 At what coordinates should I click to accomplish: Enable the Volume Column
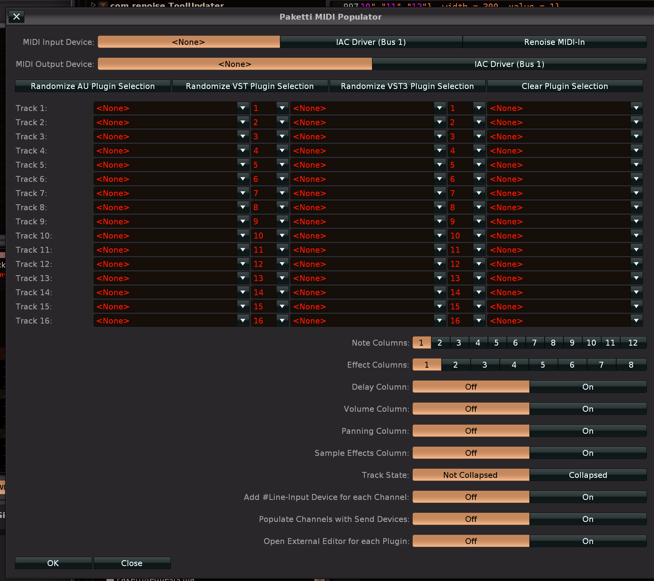pyautogui.click(x=587, y=409)
